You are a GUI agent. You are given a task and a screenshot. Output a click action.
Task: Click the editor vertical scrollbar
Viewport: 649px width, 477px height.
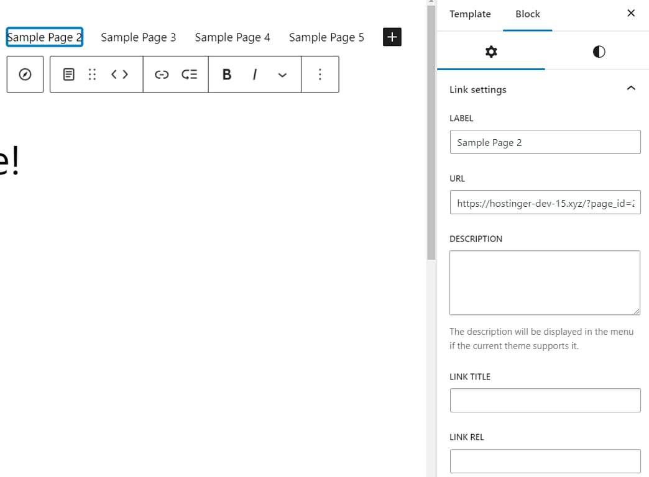430,130
